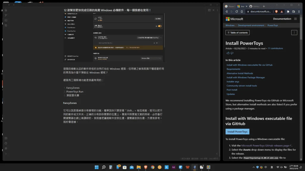Image resolution: width=305 pixels, height=171 pixels.
Task: Jump to Community-driven install tools
Action: [x=242, y=86]
